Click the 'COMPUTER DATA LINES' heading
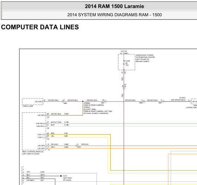 click(40, 27)
